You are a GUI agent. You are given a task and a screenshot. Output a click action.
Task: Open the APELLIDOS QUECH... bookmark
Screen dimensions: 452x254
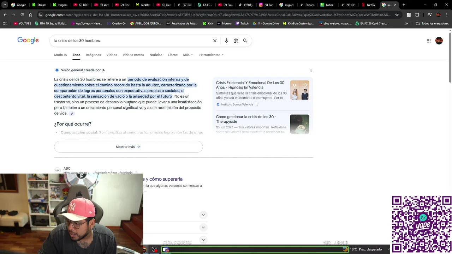click(x=146, y=23)
